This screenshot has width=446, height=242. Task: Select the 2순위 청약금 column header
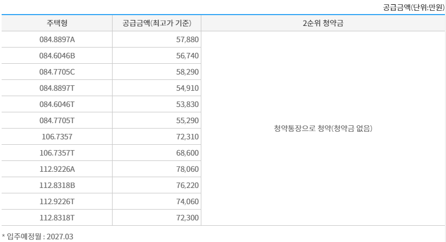click(x=323, y=23)
